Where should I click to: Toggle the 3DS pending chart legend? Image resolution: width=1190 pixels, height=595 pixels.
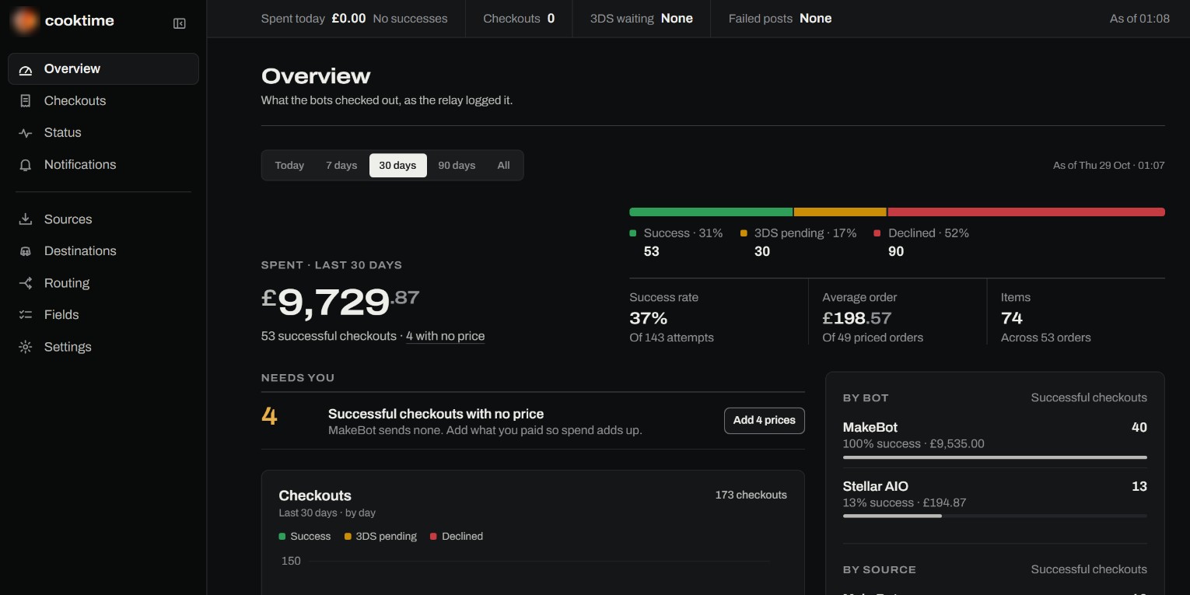pyautogui.click(x=380, y=537)
